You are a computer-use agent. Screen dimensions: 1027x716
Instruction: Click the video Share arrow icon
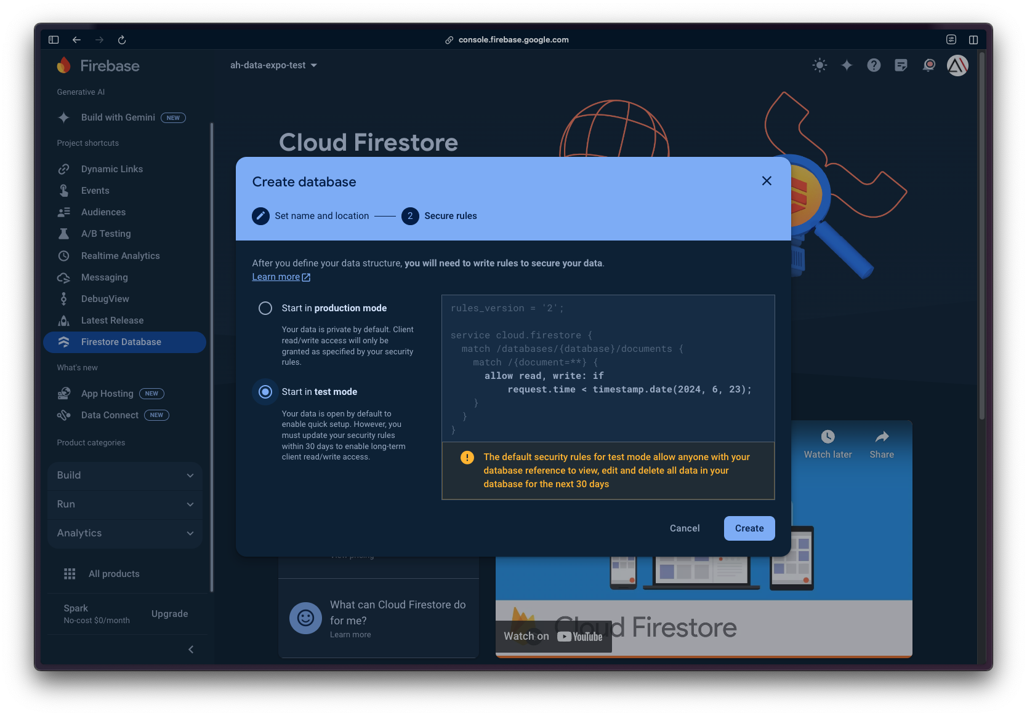[882, 437]
